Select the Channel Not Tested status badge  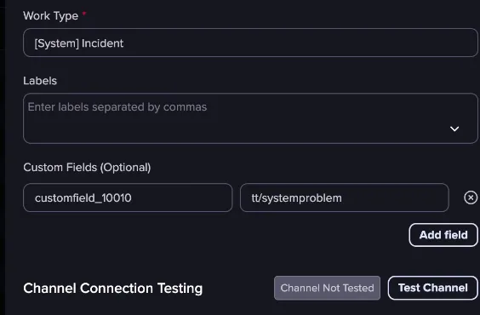pyautogui.click(x=327, y=288)
